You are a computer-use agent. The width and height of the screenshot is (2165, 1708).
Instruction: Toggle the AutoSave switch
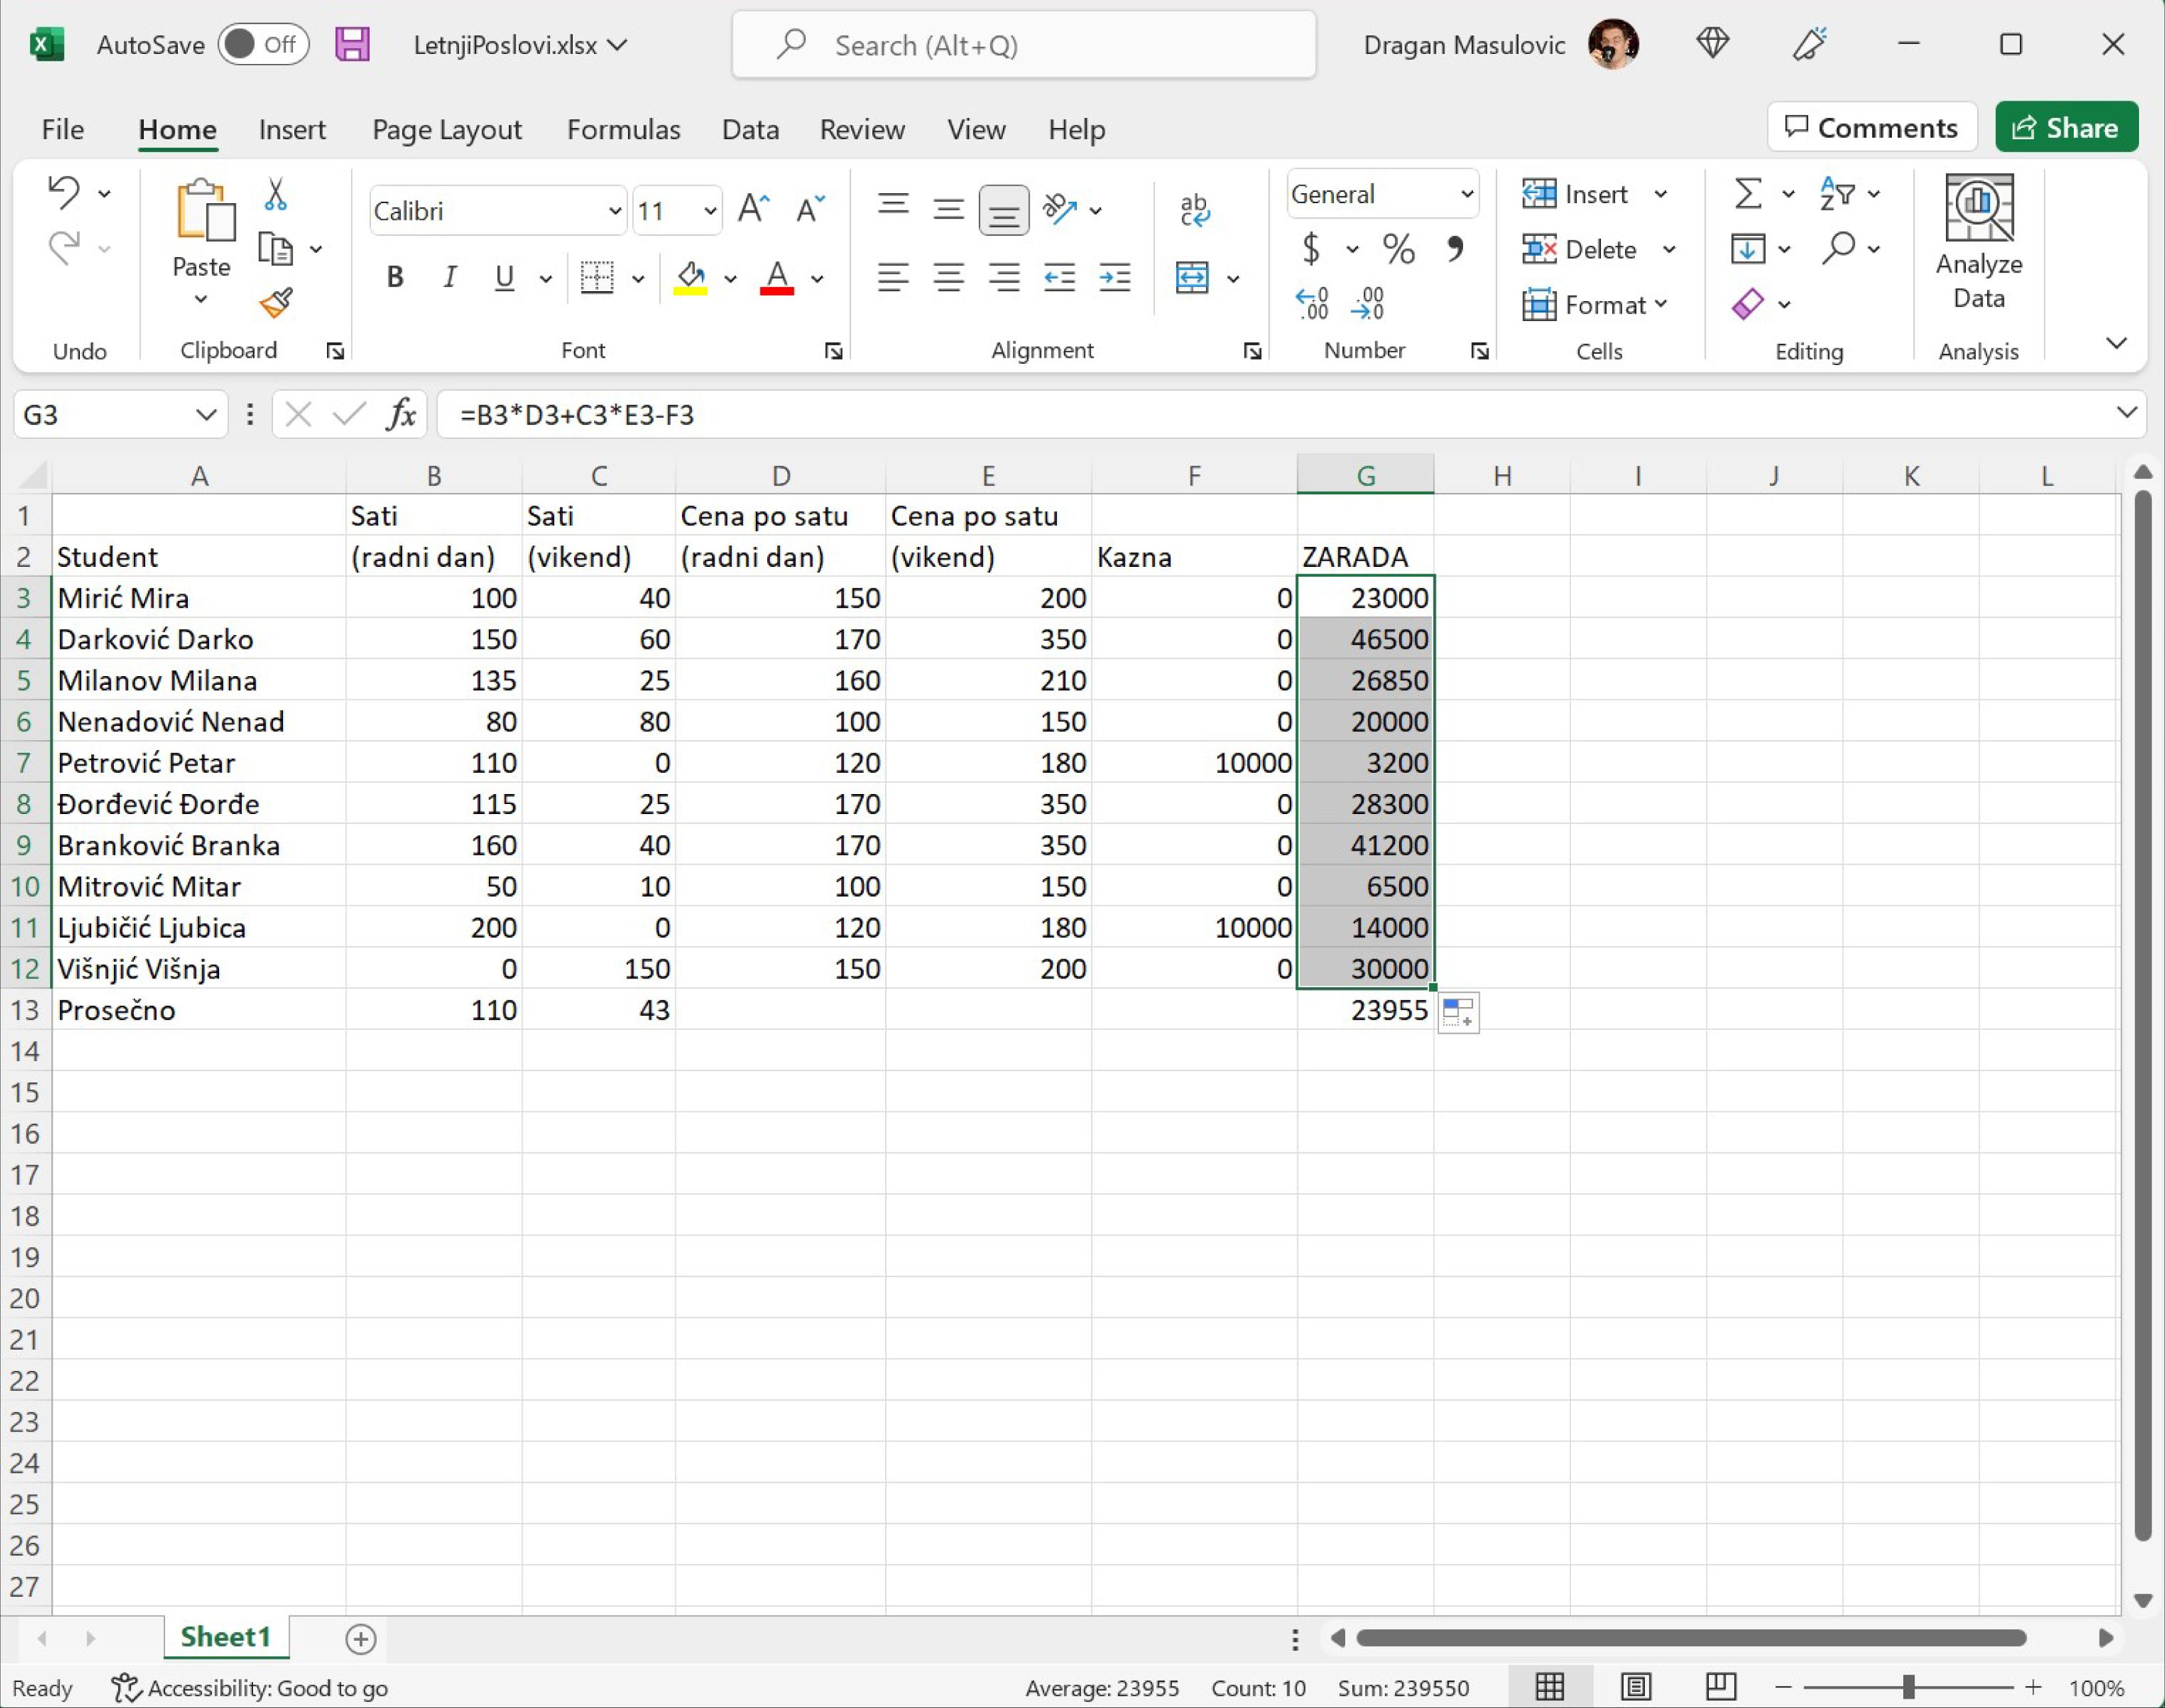coord(263,45)
